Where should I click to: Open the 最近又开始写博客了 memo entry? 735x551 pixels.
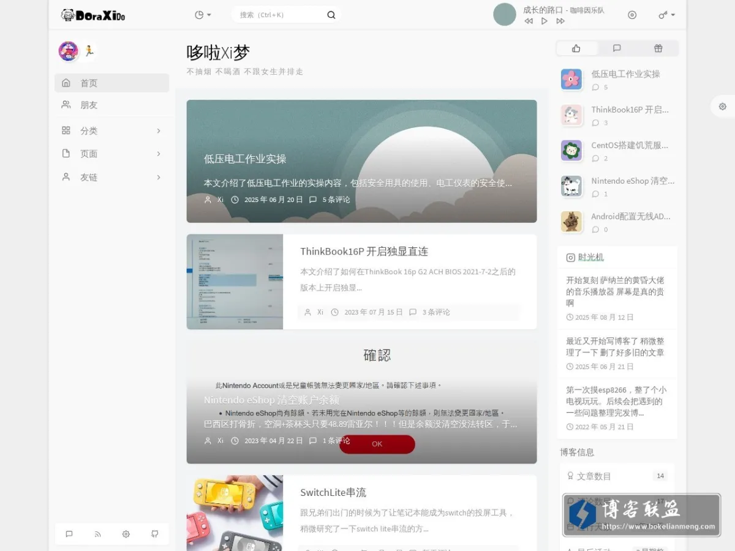click(x=617, y=353)
